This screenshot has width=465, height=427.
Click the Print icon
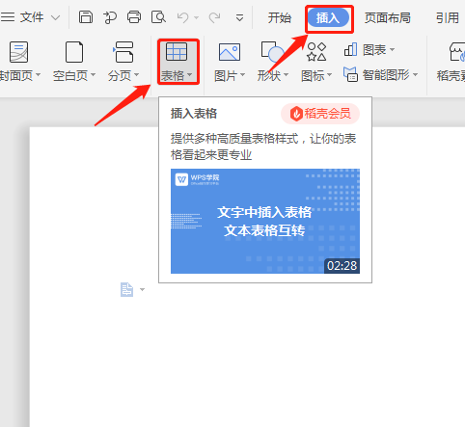(x=134, y=17)
